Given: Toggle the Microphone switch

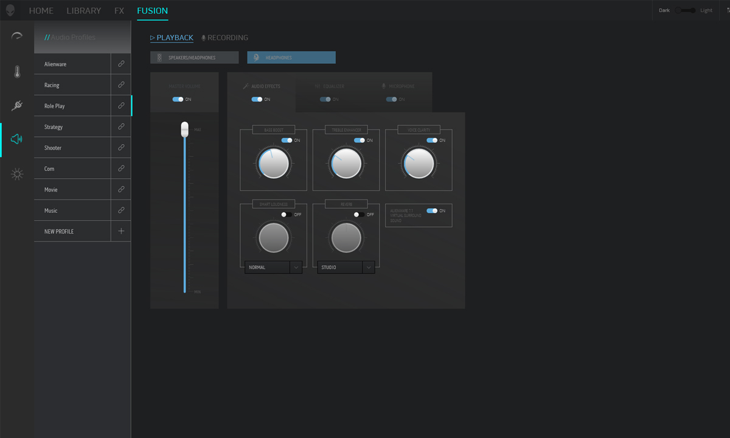Looking at the screenshot, I should [x=391, y=99].
